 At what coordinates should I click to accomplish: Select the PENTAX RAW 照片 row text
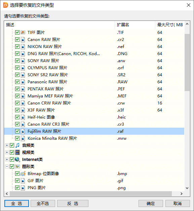[x=45, y=89]
